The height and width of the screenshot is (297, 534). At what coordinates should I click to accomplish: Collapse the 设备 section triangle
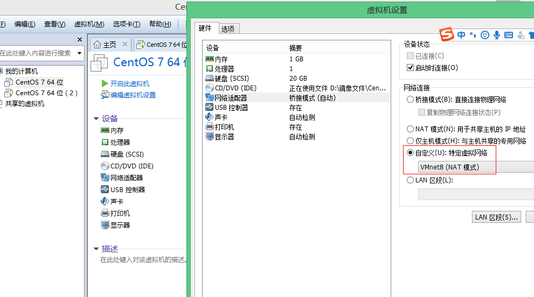click(96, 119)
